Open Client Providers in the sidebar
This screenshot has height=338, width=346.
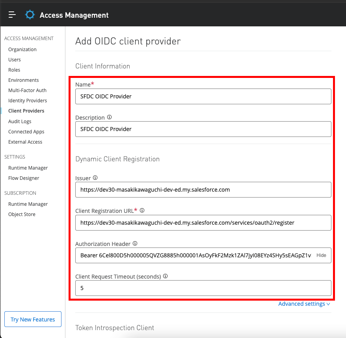coord(26,111)
